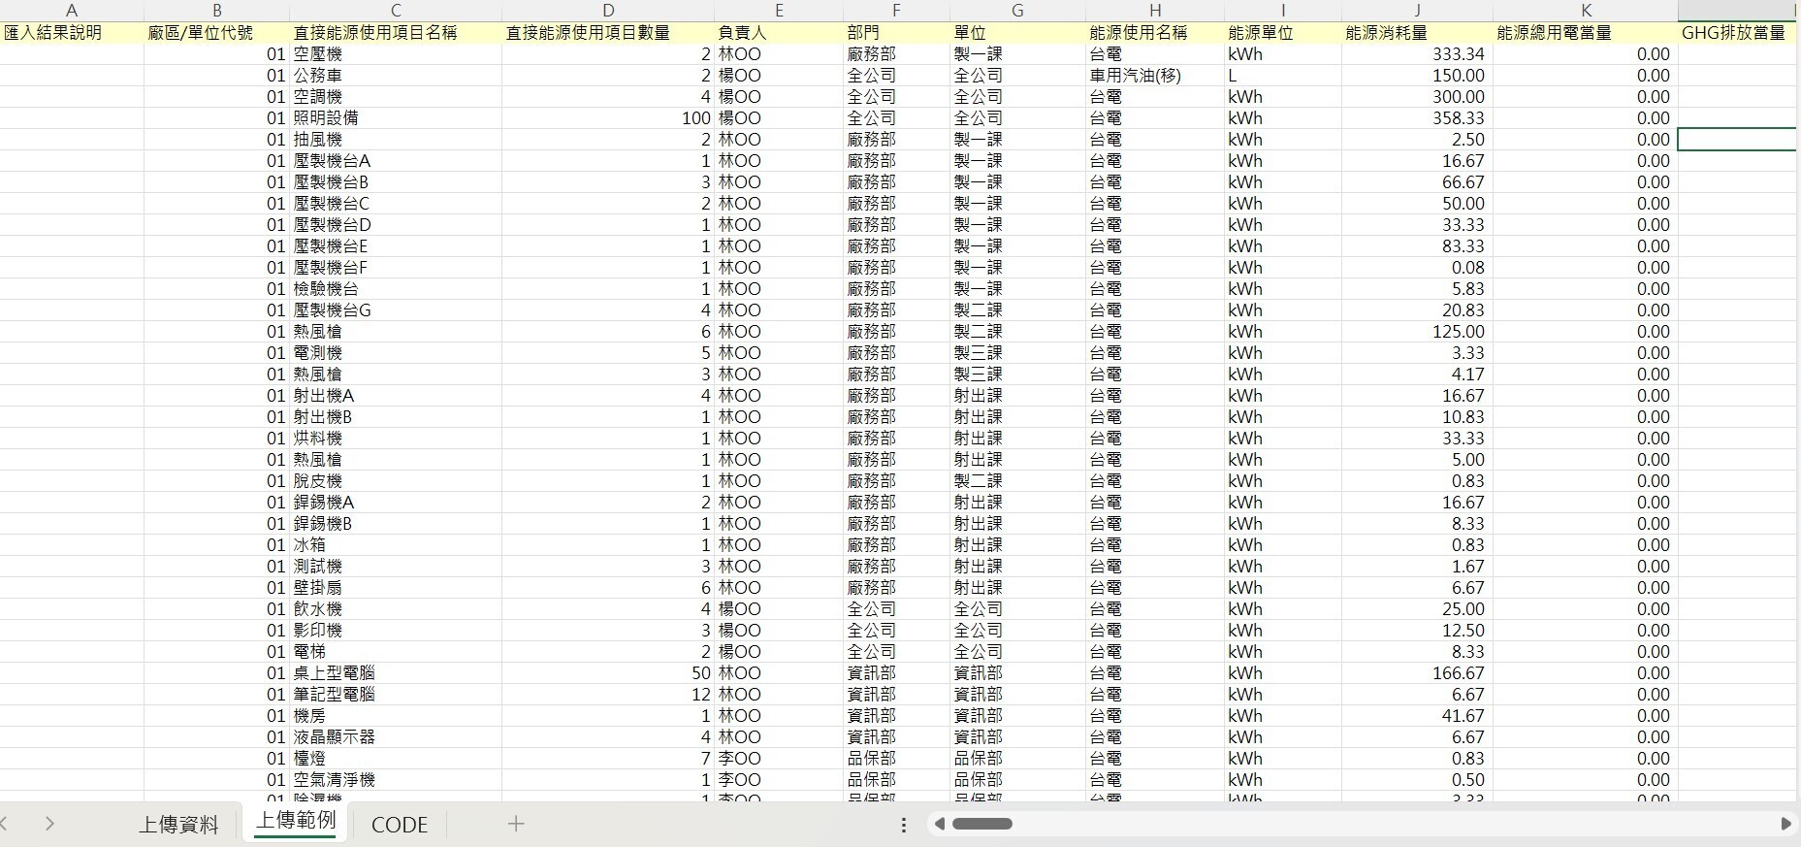
Task: Select column F header
Action: (x=896, y=11)
